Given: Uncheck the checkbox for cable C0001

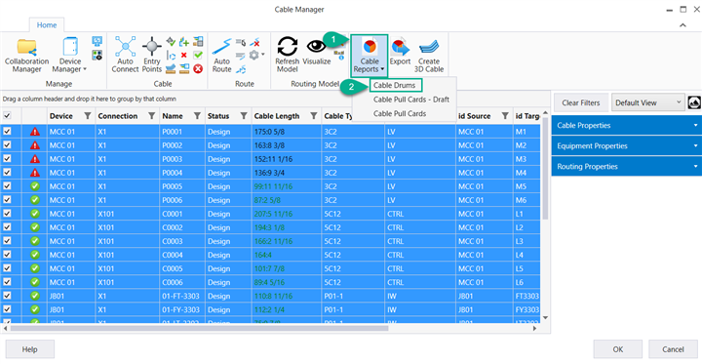Looking at the screenshot, I should pyautogui.click(x=7, y=214).
